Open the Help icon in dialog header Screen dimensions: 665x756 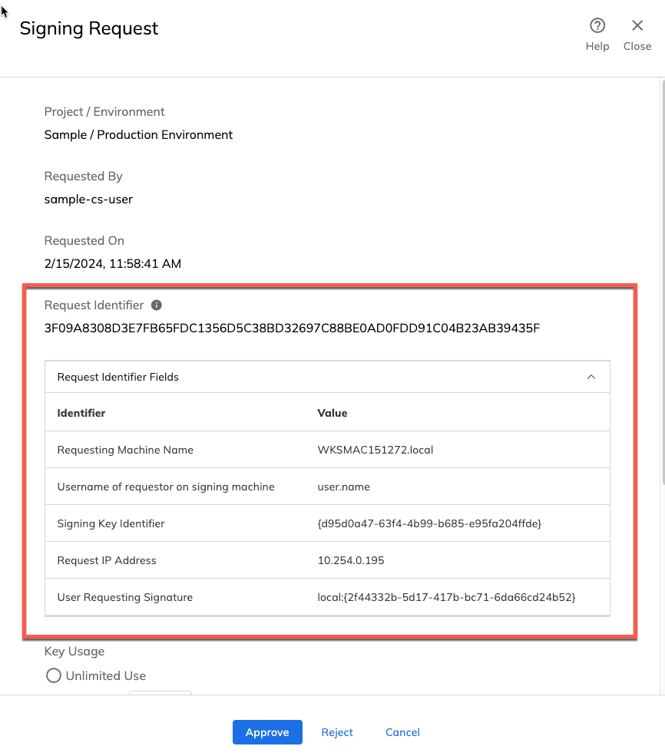pos(597,27)
